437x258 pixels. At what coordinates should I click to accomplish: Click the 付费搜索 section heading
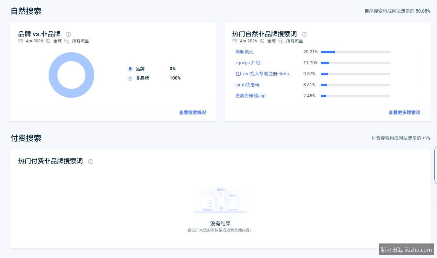pyautogui.click(x=26, y=138)
